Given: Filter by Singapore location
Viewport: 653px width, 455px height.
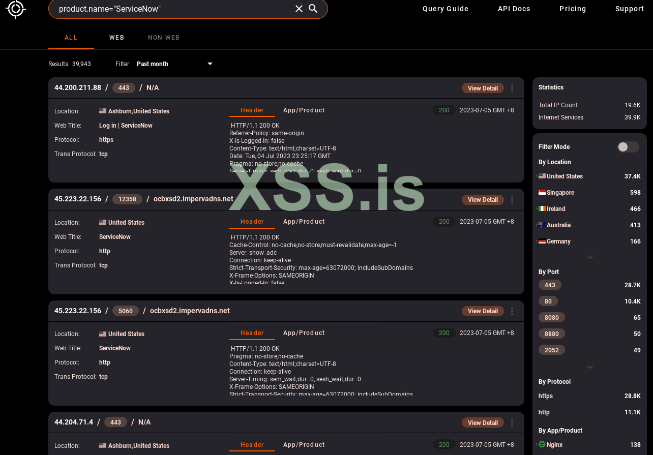Looking at the screenshot, I should pos(560,193).
